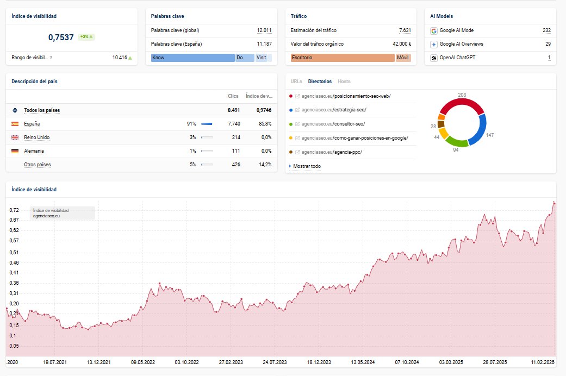Open the Reino Unido country link
Screen dimensions: 566x376
[36, 137]
